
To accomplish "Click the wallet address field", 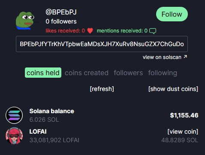I will click(x=102, y=44).
